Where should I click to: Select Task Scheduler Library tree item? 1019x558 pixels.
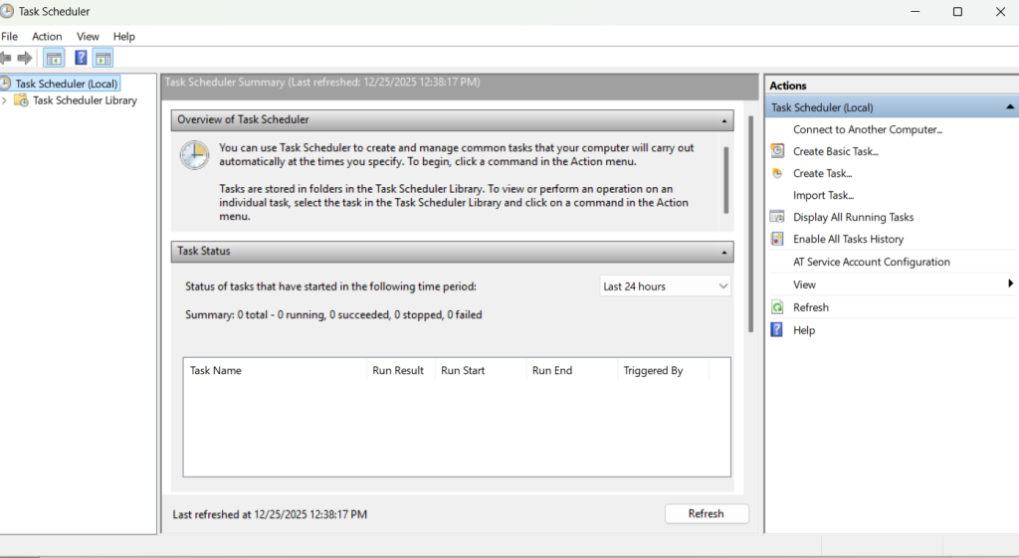tap(86, 100)
